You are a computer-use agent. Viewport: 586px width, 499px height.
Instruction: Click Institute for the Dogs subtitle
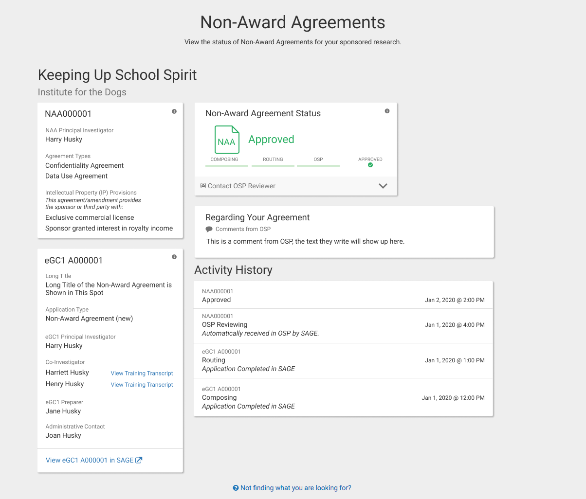coord(82,92)
